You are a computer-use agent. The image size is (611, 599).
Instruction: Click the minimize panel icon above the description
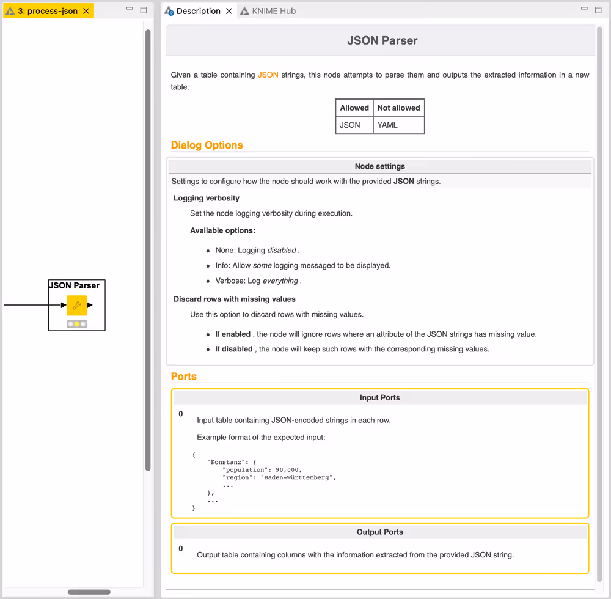(584, 7)
